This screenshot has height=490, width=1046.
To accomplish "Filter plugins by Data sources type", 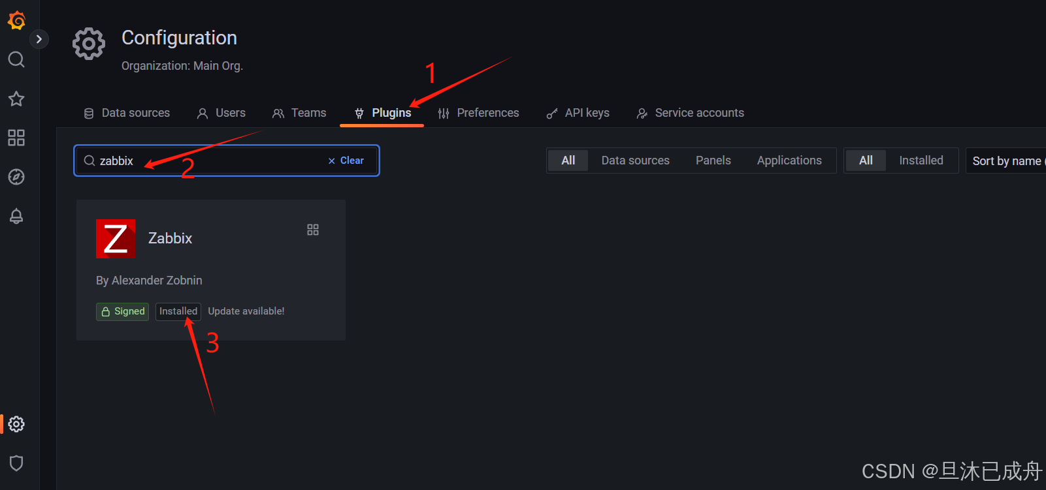I will click(635, 161).
